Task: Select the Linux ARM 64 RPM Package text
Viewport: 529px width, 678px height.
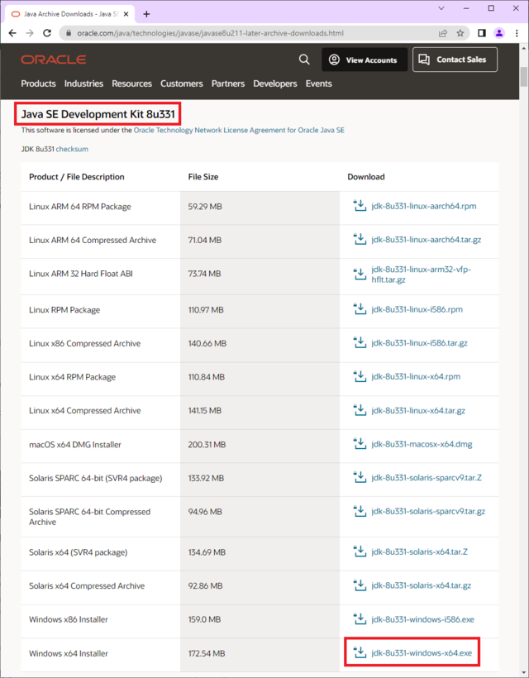Action: click(80, 207)
